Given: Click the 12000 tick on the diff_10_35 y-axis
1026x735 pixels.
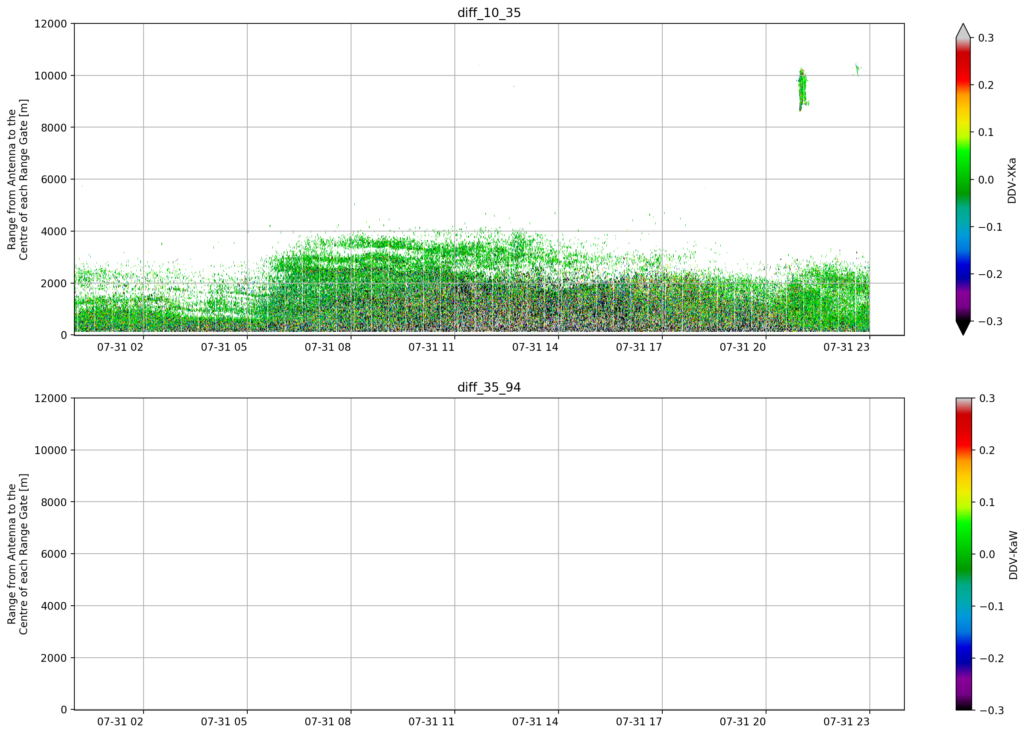Looking at the screenshot, I should click(51, 23).
